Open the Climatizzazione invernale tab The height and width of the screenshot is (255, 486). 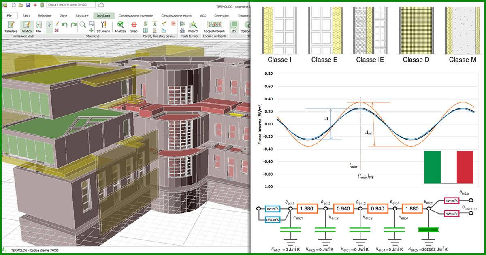pos(136,15)
